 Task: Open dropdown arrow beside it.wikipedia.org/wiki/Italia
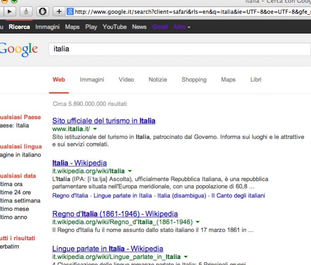tap(130, 171)
